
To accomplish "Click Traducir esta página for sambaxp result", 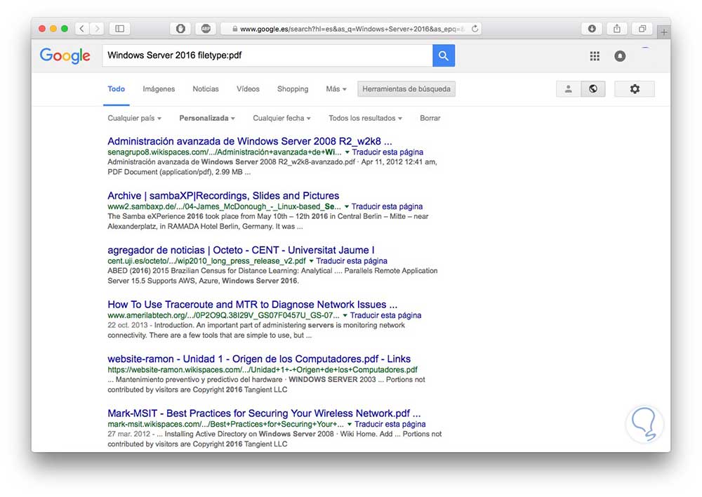I will (x=388, y=206).
